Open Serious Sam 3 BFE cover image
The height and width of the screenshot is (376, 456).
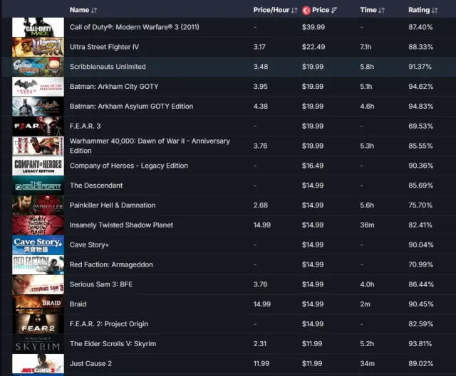[x=38, y=284]
